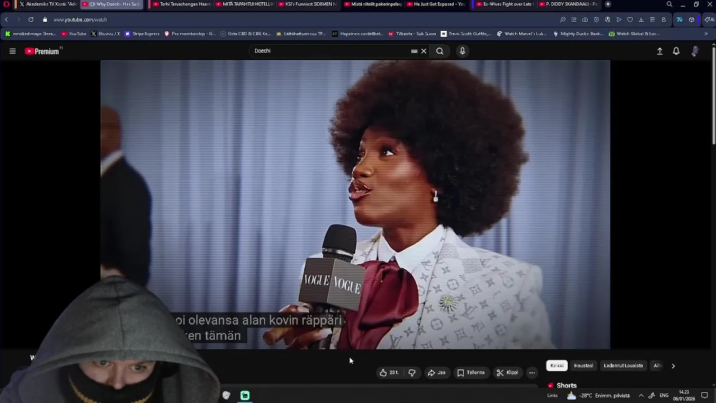The height and width of the screenshot is (403, 716).
Task: Select the Kaikki filter chip
Action: pos(557,365)
